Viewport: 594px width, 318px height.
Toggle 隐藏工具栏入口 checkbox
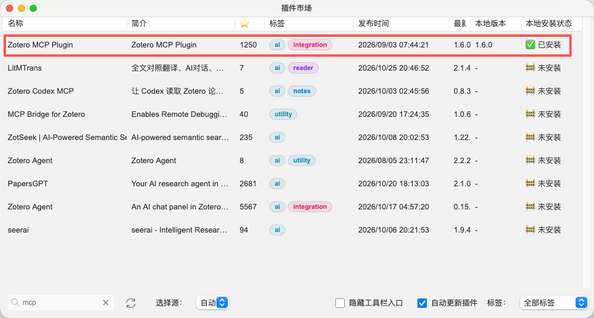tap(340, 303)
